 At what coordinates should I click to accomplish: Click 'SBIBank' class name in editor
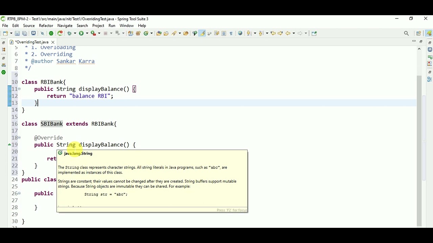point(52,124)
